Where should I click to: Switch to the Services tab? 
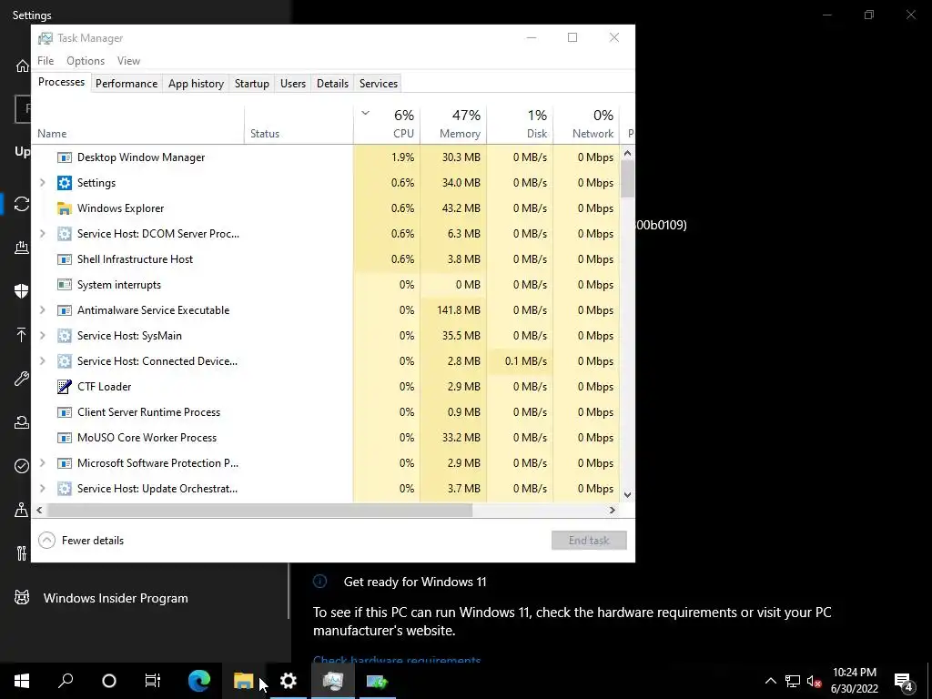pyautogui.click(x=379, y=84)
